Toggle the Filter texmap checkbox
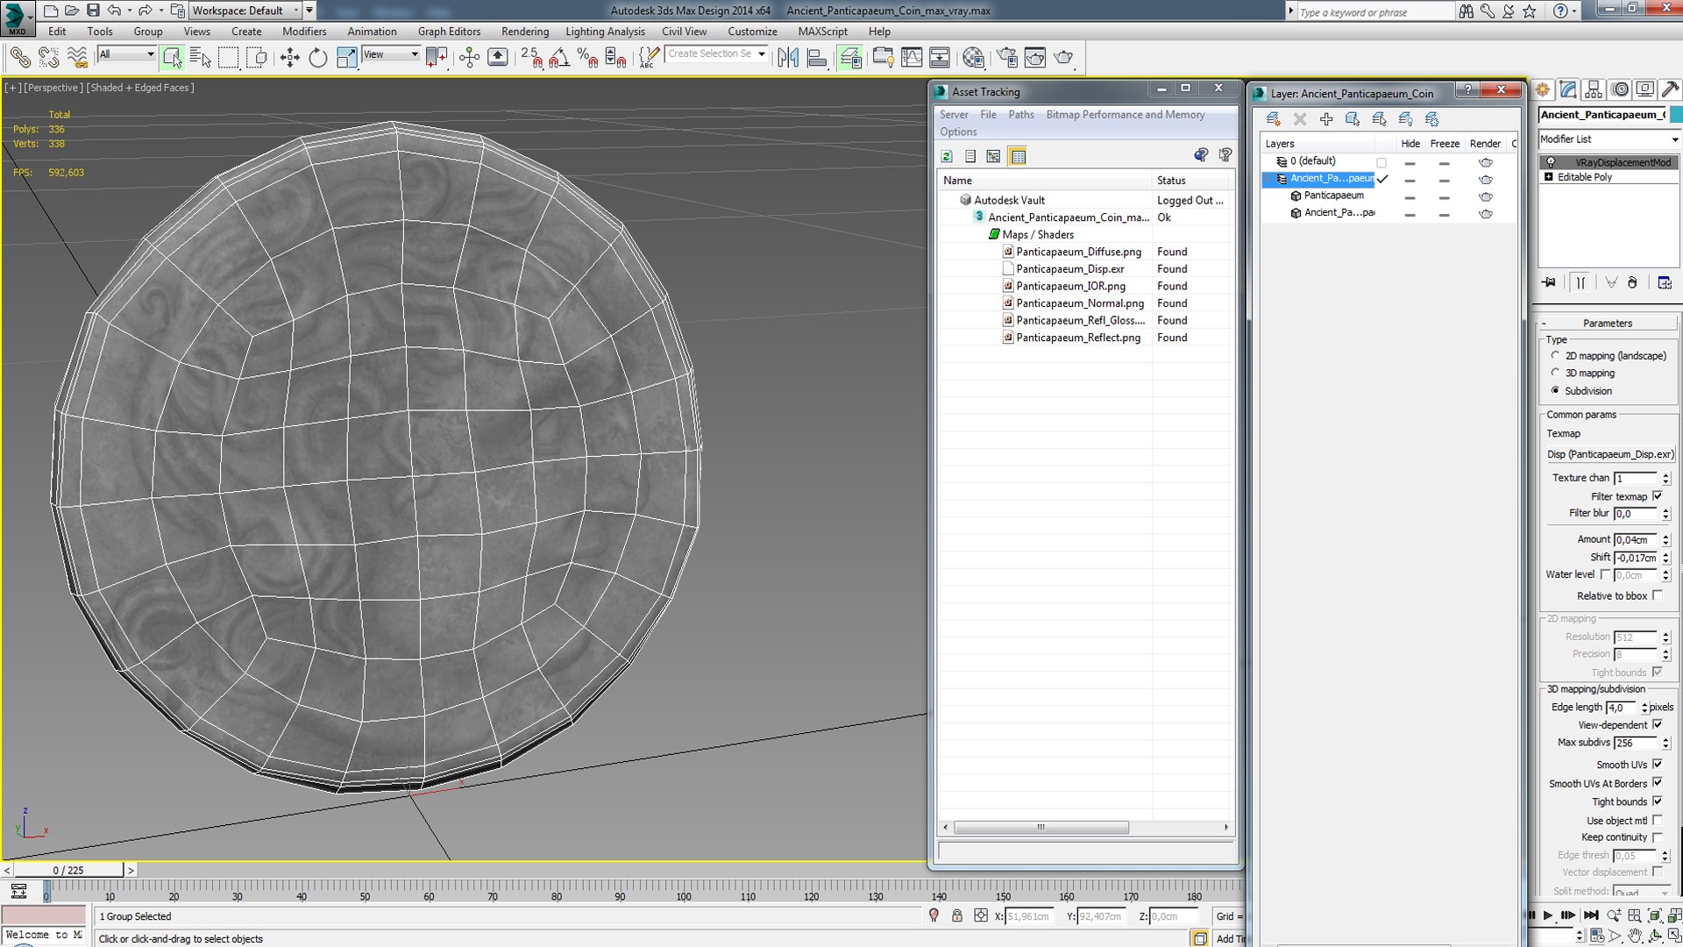 click(1657, 496)
